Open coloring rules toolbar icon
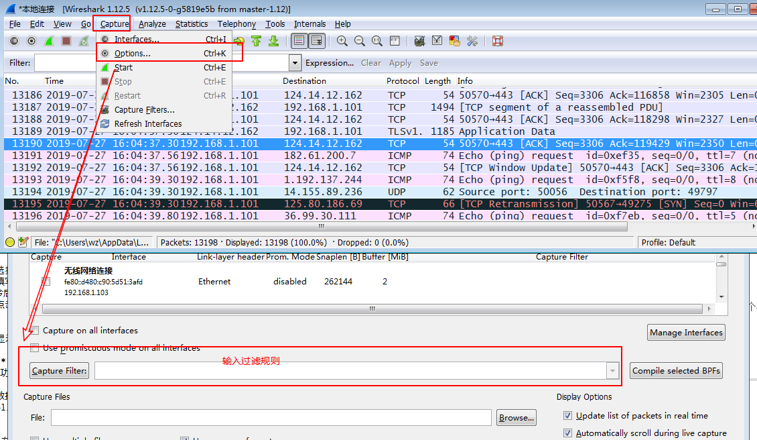 (x=454, y=41)
